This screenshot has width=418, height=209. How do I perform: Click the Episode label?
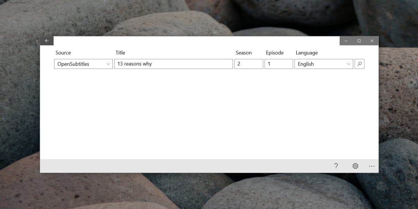point(275,53)
